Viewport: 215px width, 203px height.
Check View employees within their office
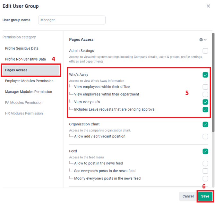(205, 87)
